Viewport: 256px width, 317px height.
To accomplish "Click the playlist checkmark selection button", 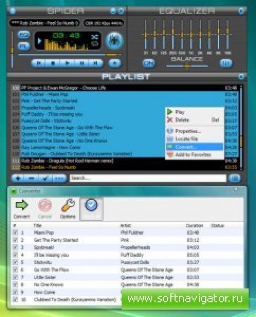I will coord(45,178).
